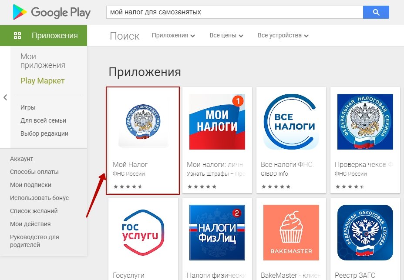Screen dimensions: 404x280
Task: Click the blue search magnifier button
Action: point(376,12)
